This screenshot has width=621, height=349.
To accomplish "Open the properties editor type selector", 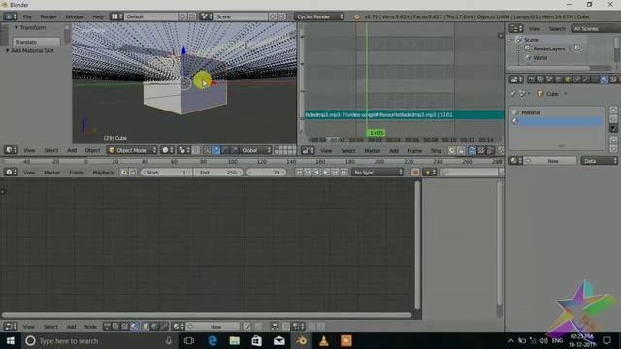I will pos(516,79).
